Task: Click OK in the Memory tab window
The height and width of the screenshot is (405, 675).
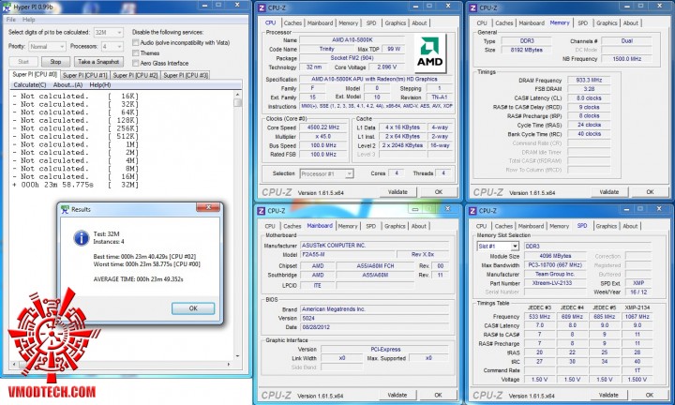Action: (x=650, y=192)
